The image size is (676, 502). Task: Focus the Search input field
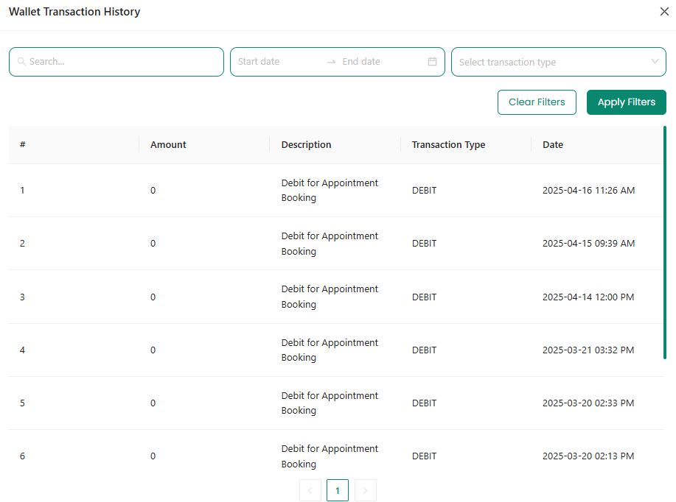(116, 62)
